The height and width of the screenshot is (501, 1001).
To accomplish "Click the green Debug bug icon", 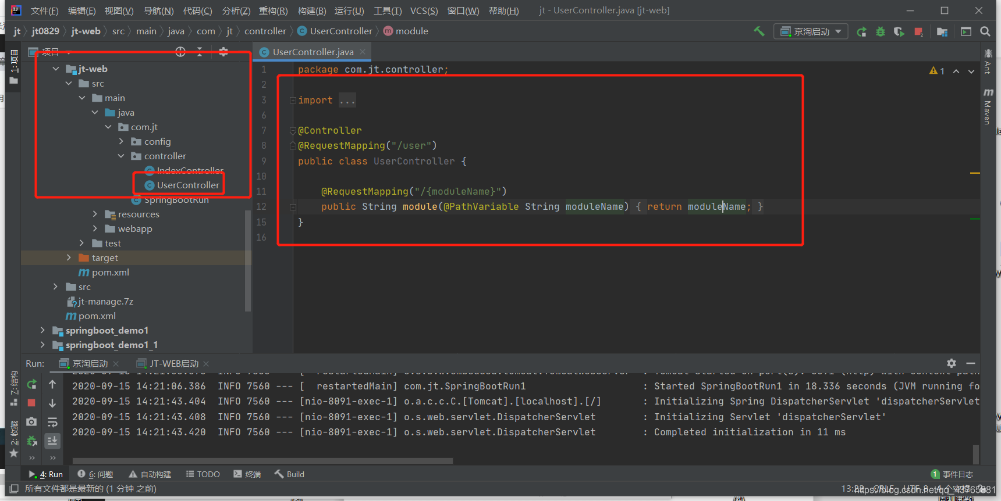I will click(x=881, y=31).
